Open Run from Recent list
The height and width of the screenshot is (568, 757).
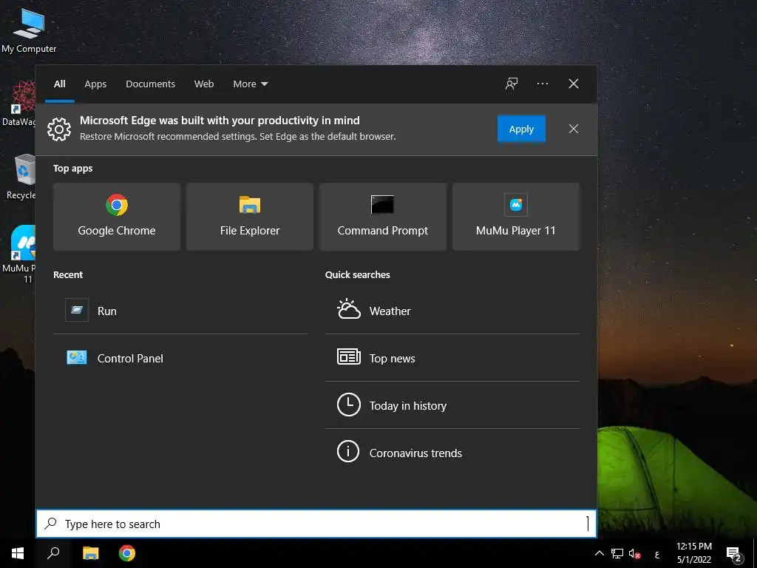(180, 311)
